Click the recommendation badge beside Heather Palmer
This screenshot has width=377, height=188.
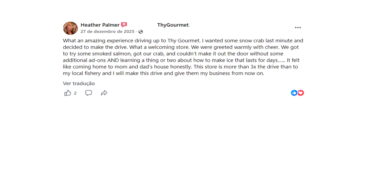pos(124,25)
